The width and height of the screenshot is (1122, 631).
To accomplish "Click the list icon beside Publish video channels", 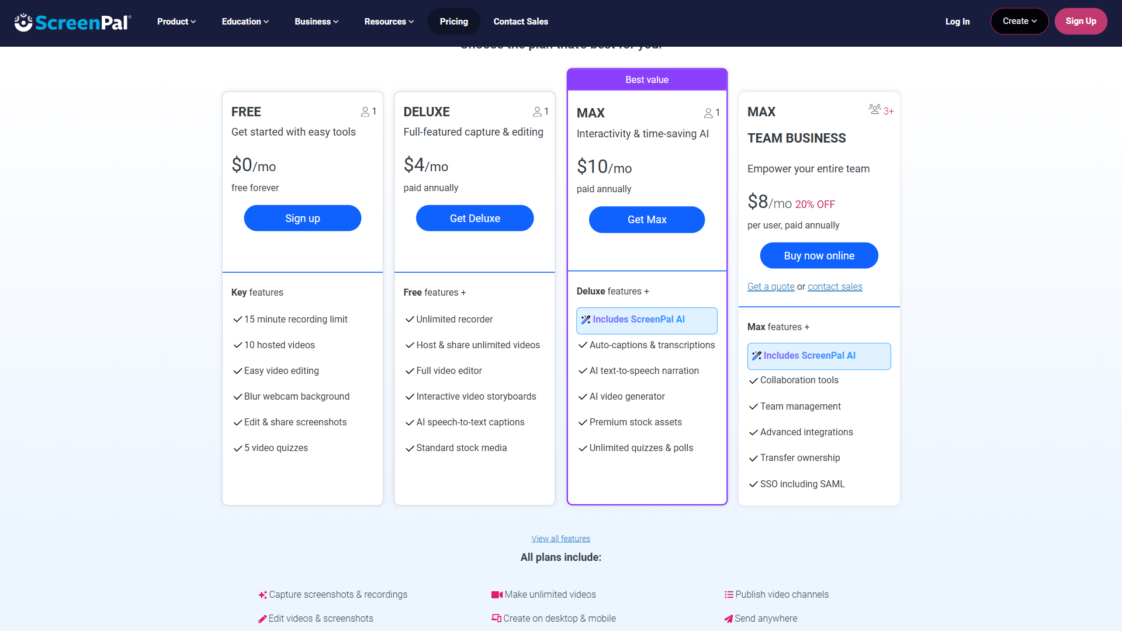I will point(729,595).
